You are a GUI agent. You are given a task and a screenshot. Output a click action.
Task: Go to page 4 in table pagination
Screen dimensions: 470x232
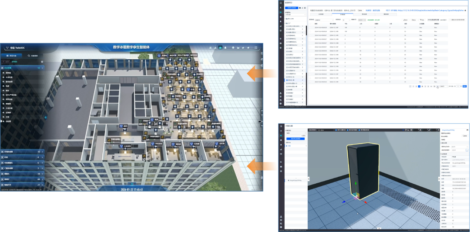[422, 86]
